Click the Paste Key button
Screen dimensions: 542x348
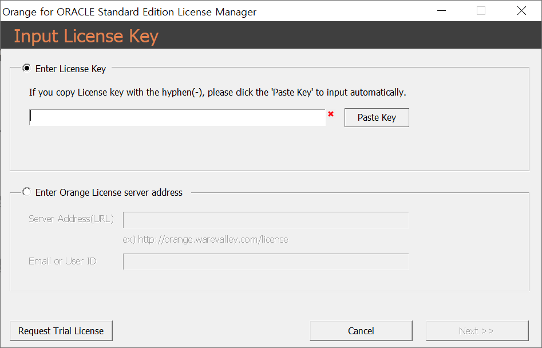(x=377, y=117)
